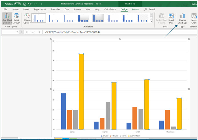Screen dimensions: 198x140
Task: Select the gray March bar for Martin
Action: point(108,116)
